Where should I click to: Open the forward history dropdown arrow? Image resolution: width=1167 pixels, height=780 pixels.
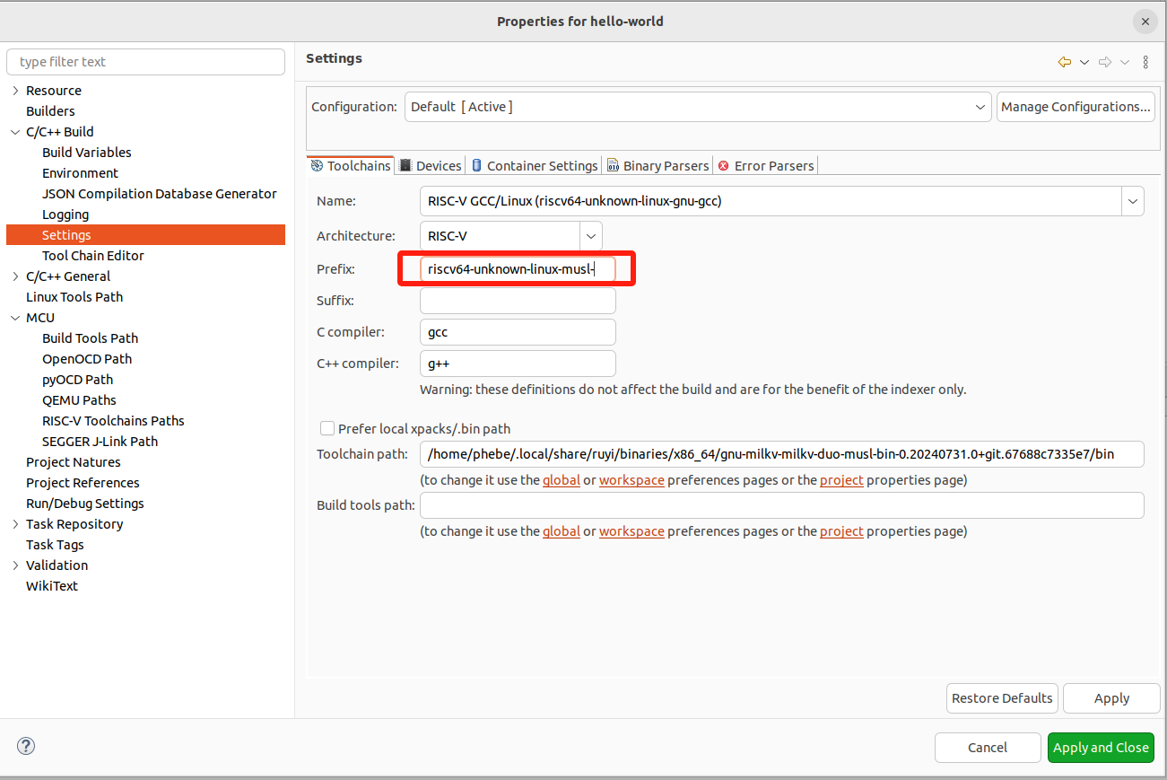[x=1125, y=62]
